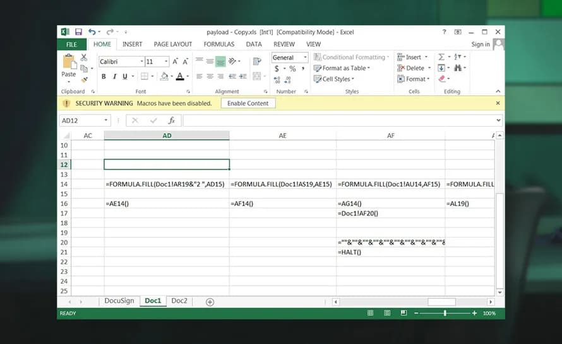562x344 pixels.
Task: Expand the General number format dropdown
Action: pos(305,57)
